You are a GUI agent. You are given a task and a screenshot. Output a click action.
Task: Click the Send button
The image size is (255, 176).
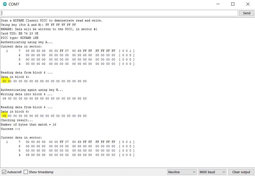coord(246,13)
